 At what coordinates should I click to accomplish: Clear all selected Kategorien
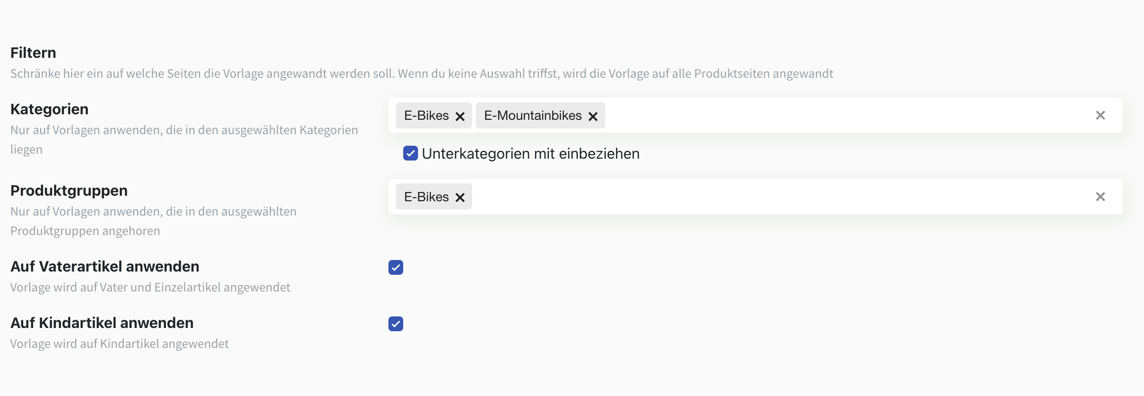(1100, 115)
